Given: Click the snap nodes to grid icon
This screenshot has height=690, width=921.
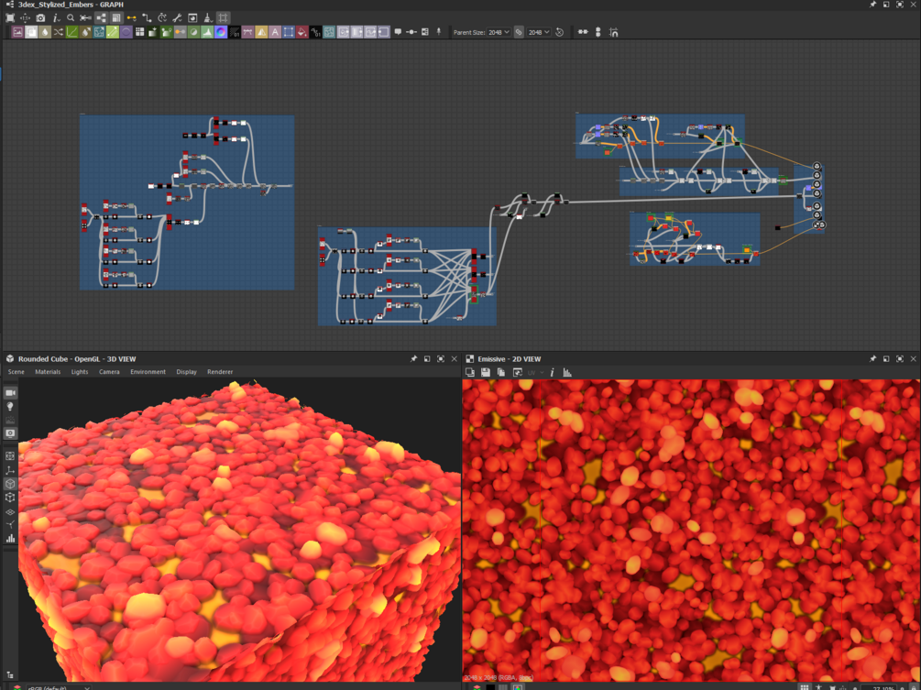Looking at the screenshot, I should click(613, 32).
